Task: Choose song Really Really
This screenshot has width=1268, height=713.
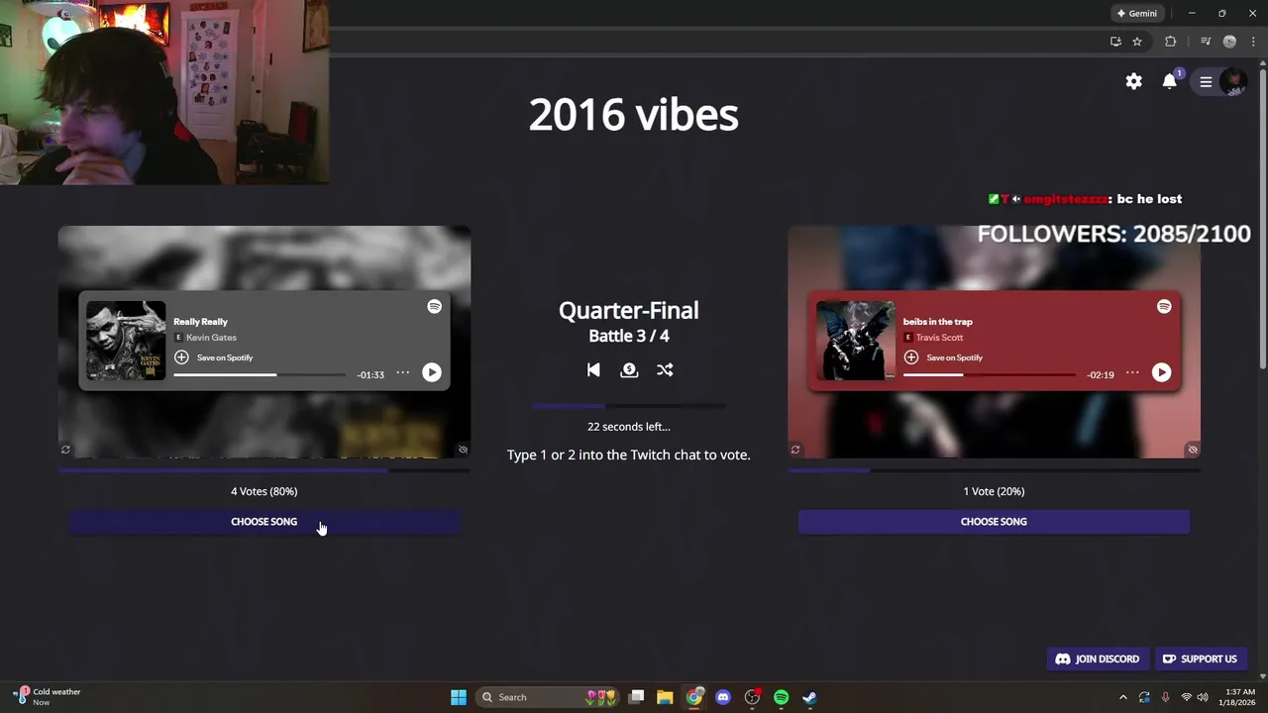Action: point(264,522)
